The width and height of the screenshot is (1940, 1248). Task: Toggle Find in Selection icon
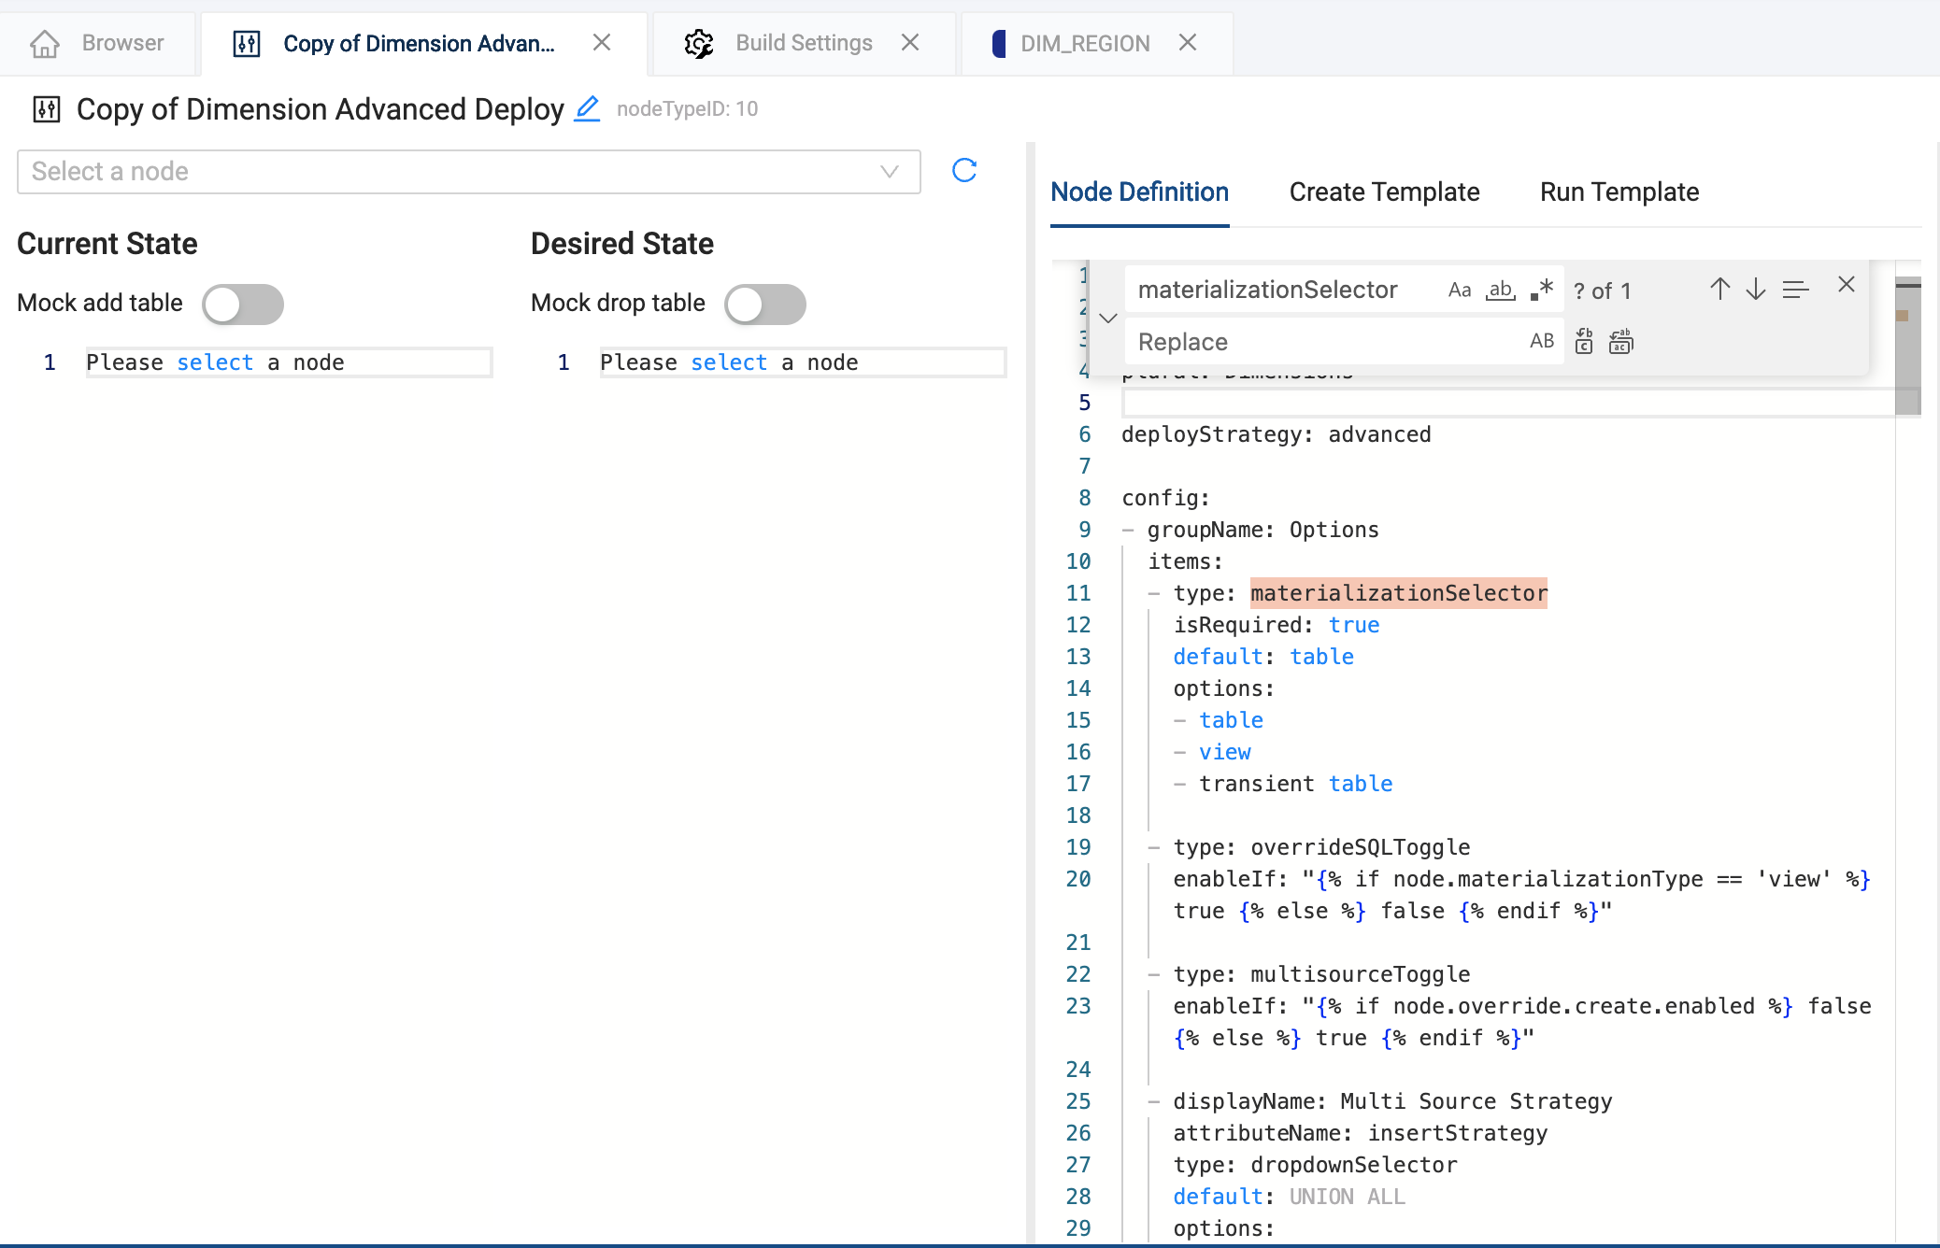pos(1795,290)
